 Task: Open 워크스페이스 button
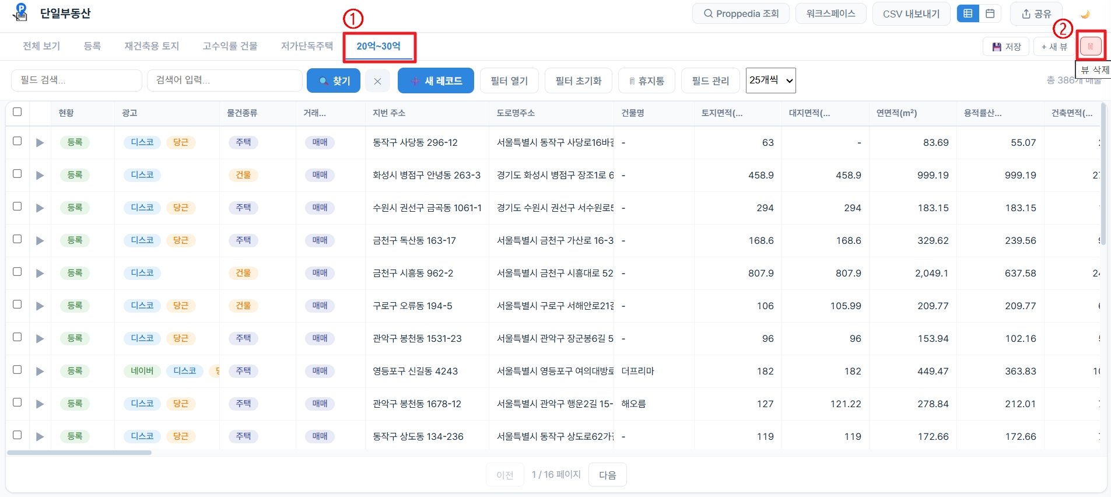point(830,13)
